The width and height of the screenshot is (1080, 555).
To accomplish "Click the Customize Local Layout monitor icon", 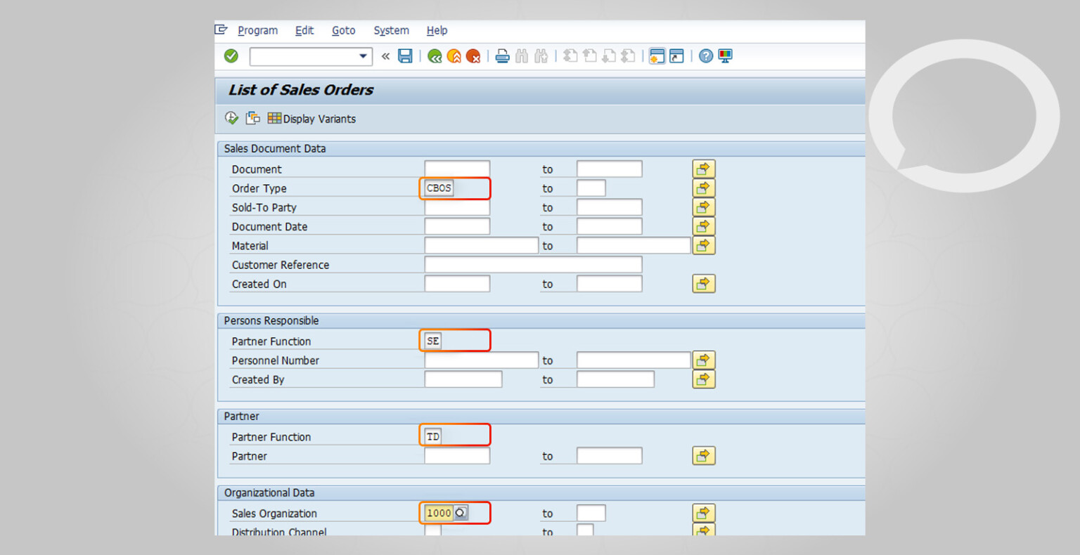I will pos(725,56).
